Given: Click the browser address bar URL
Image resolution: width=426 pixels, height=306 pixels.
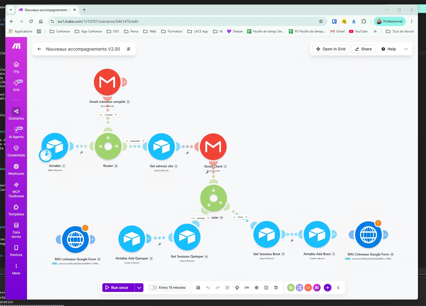Looking at the screenshot, I should click(x=98, y=21).
